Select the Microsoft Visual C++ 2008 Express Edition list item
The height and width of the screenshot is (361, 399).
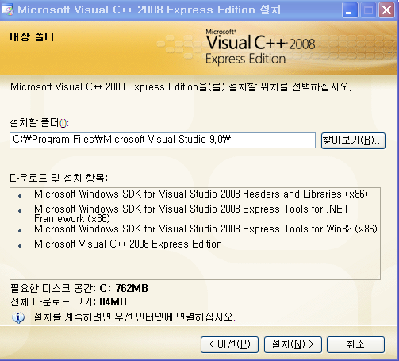click(x=128, y=244)
